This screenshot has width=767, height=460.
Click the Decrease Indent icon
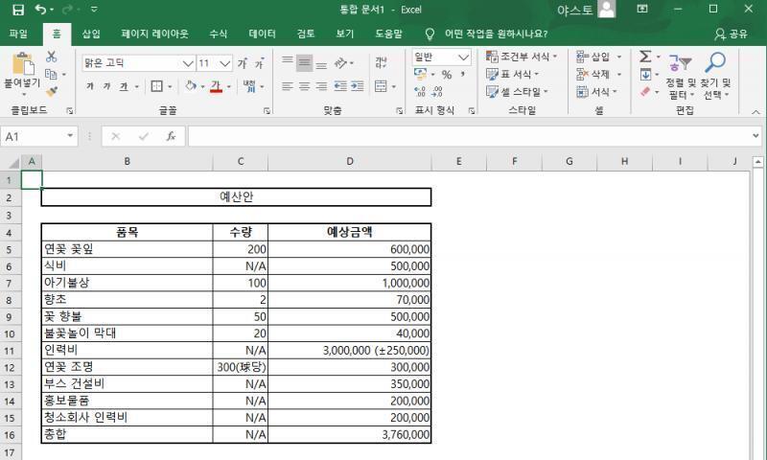coord(340,86)
